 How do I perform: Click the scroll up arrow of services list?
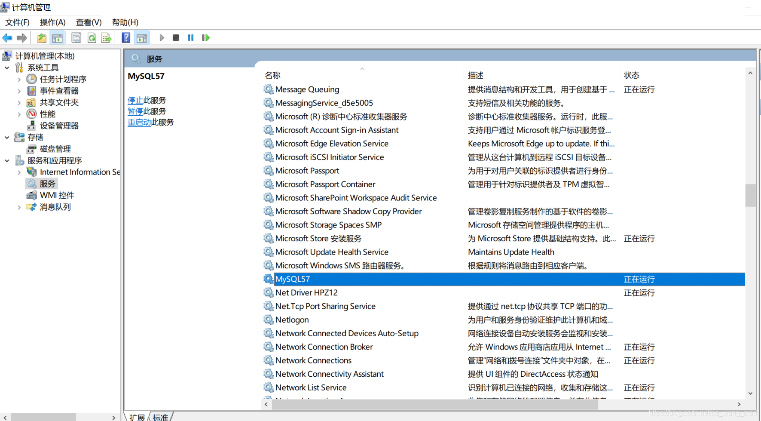pyautogui.click(x=750, y=73)
